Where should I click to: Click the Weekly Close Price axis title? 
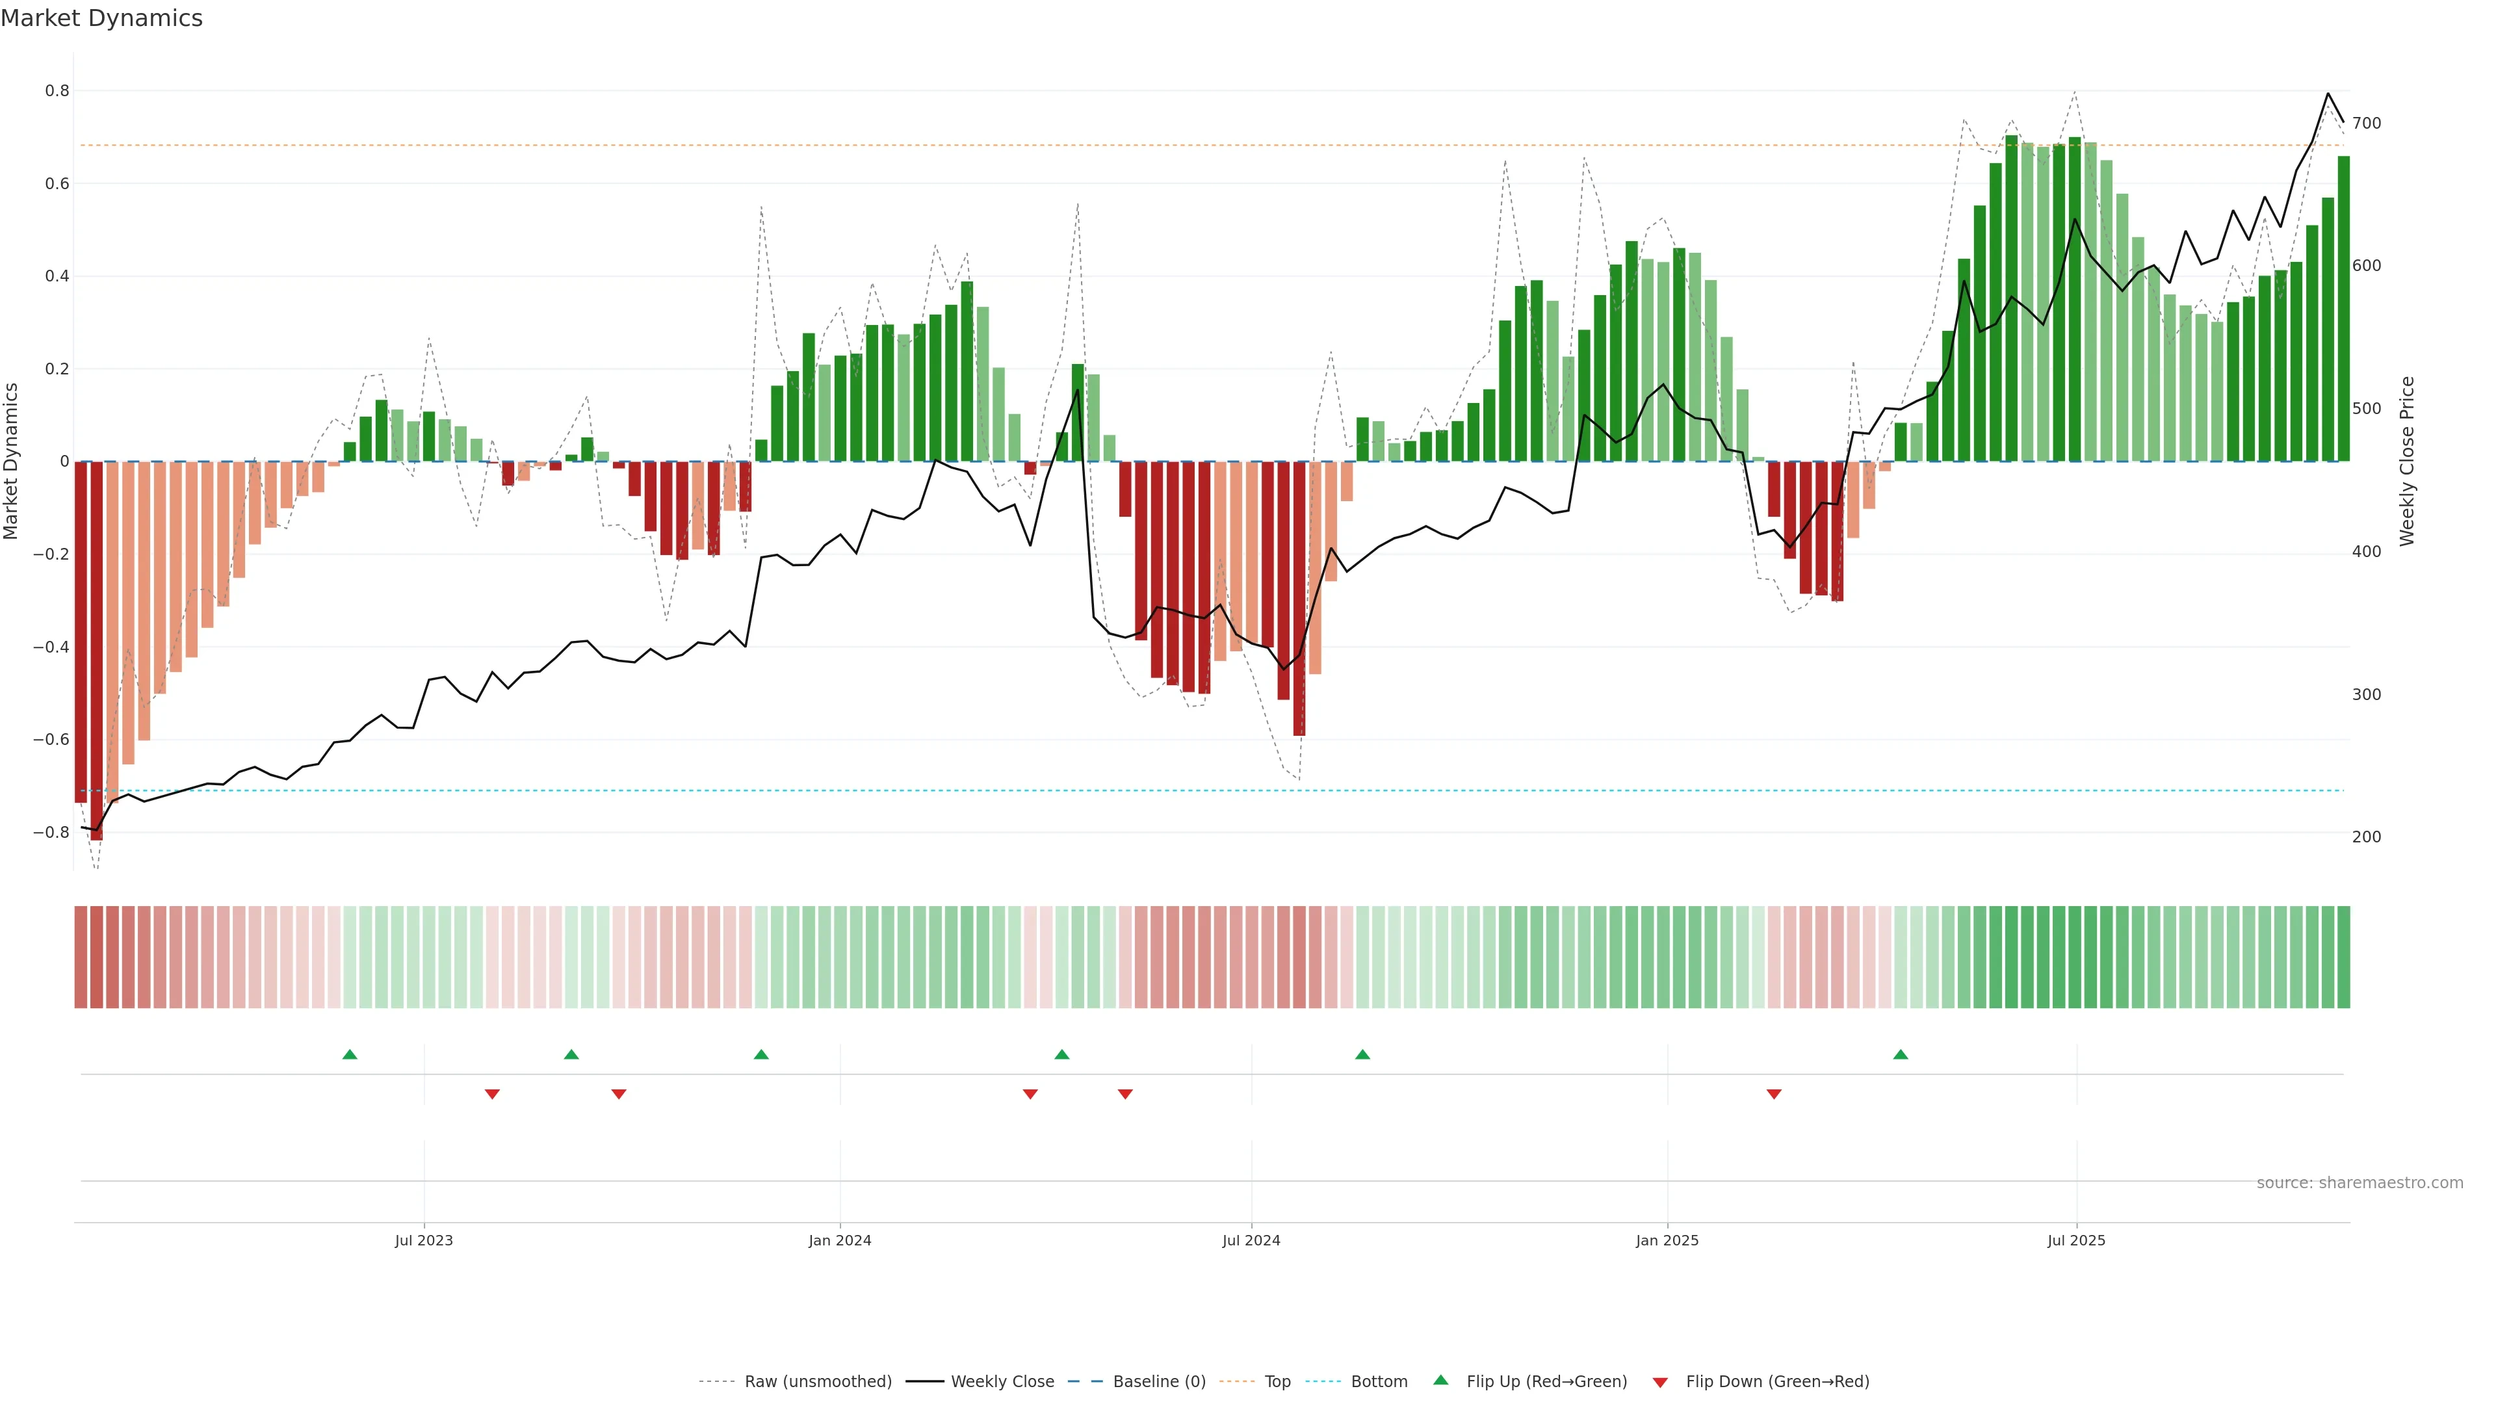point(2407,461)
